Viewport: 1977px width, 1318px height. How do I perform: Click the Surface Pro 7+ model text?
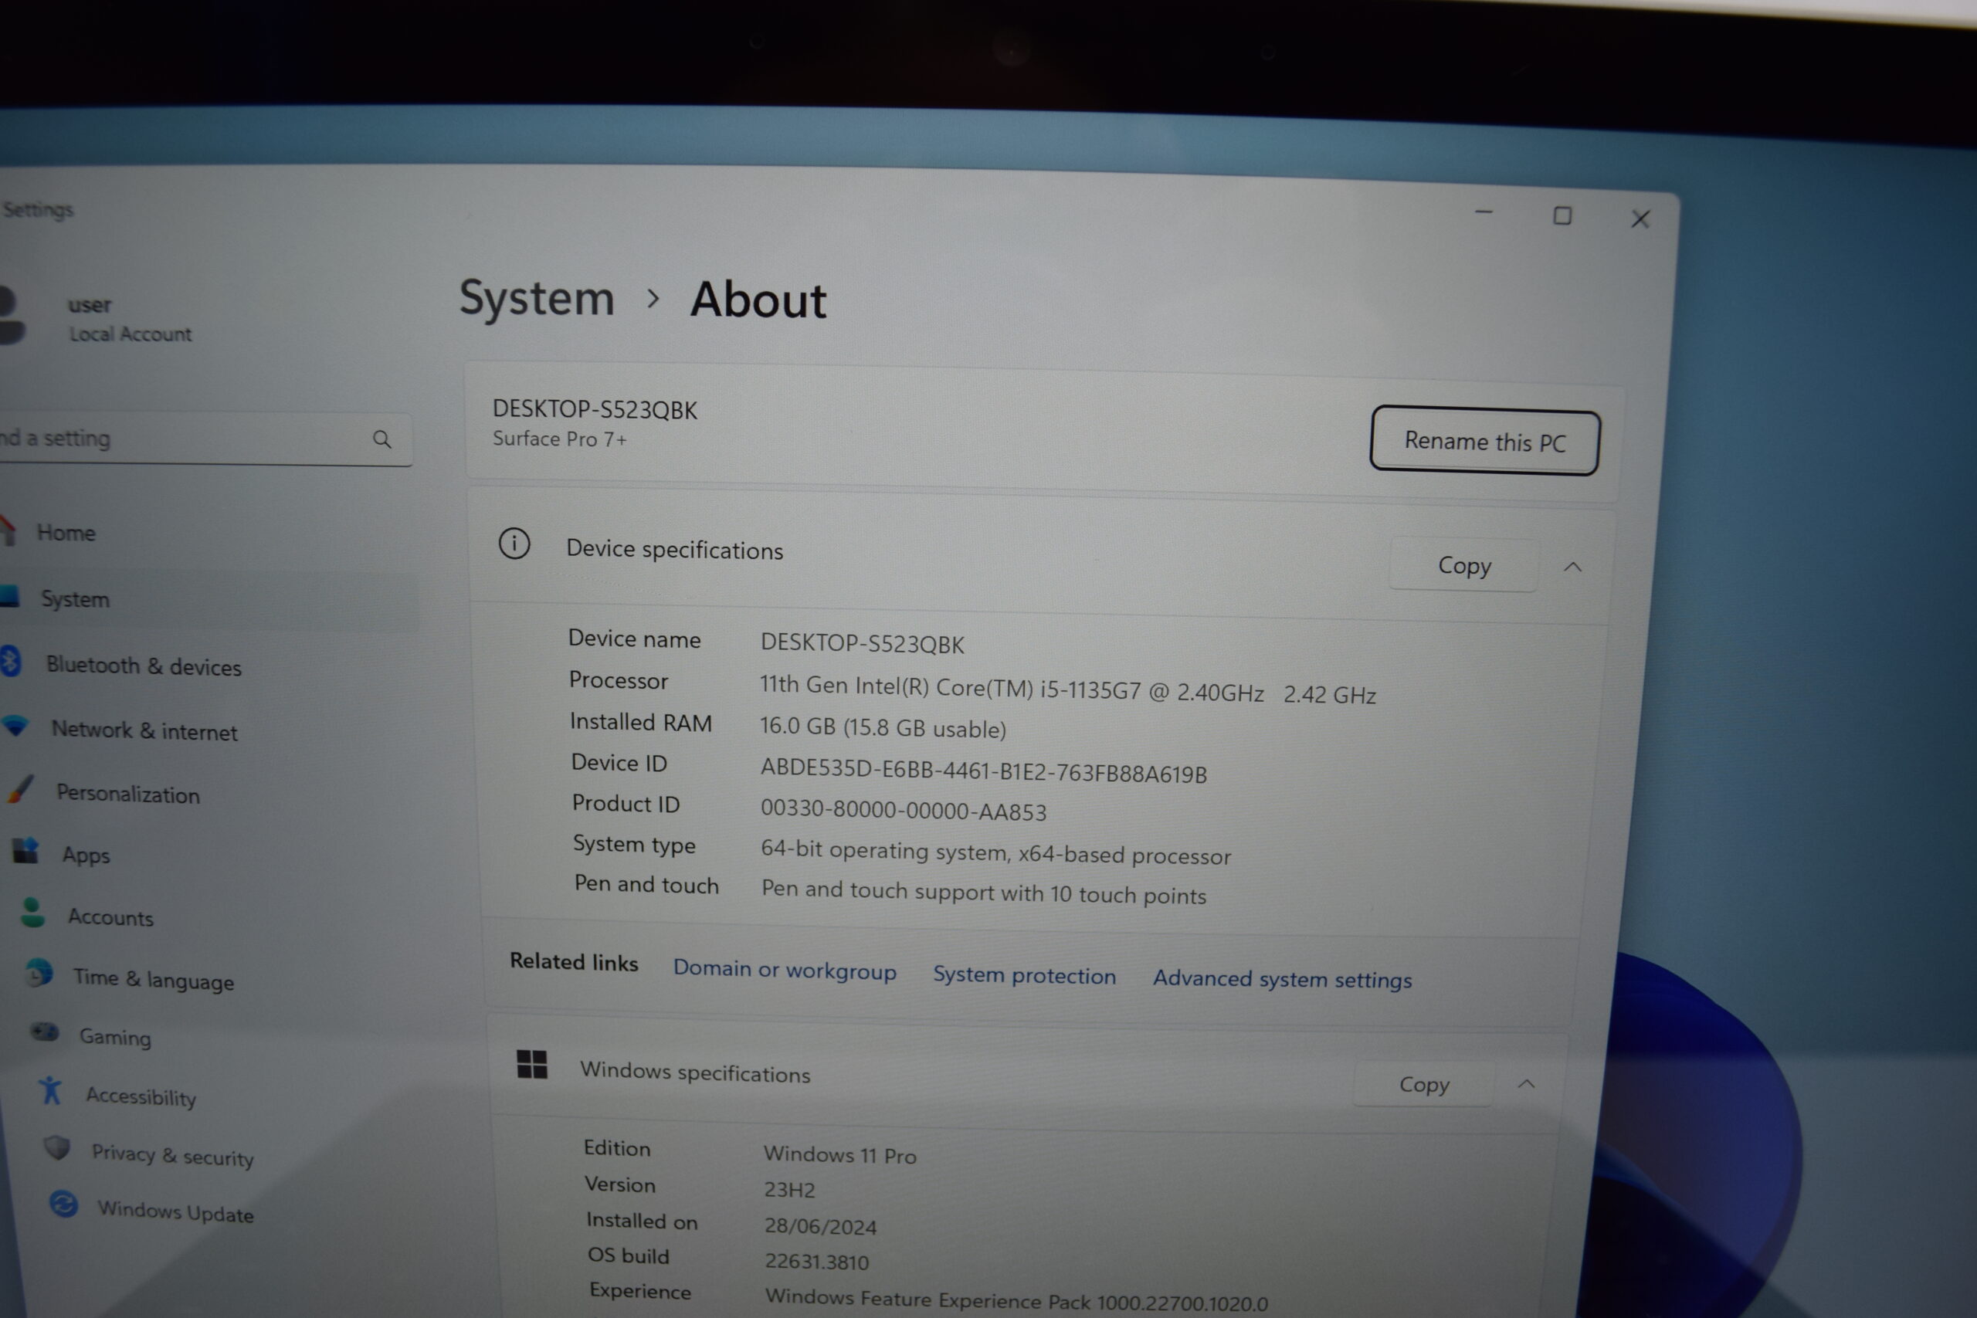pos(559,439)
